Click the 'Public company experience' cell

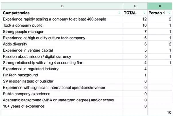pyautogui.click(x=27, y=94)
